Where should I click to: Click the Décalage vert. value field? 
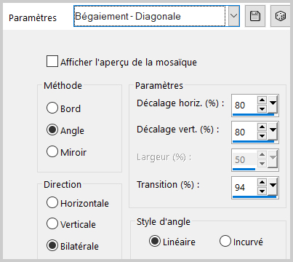coord(244,132)
